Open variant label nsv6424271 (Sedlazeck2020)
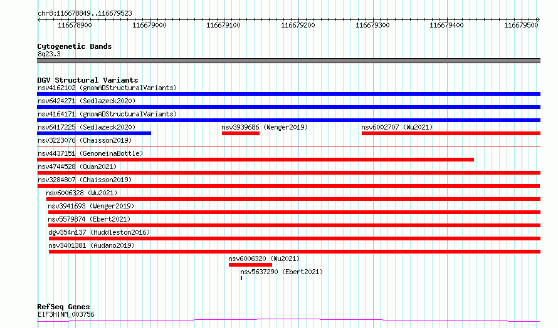This screenshot has width=558, height=328. pyautogui.click(x=87, y=101)
